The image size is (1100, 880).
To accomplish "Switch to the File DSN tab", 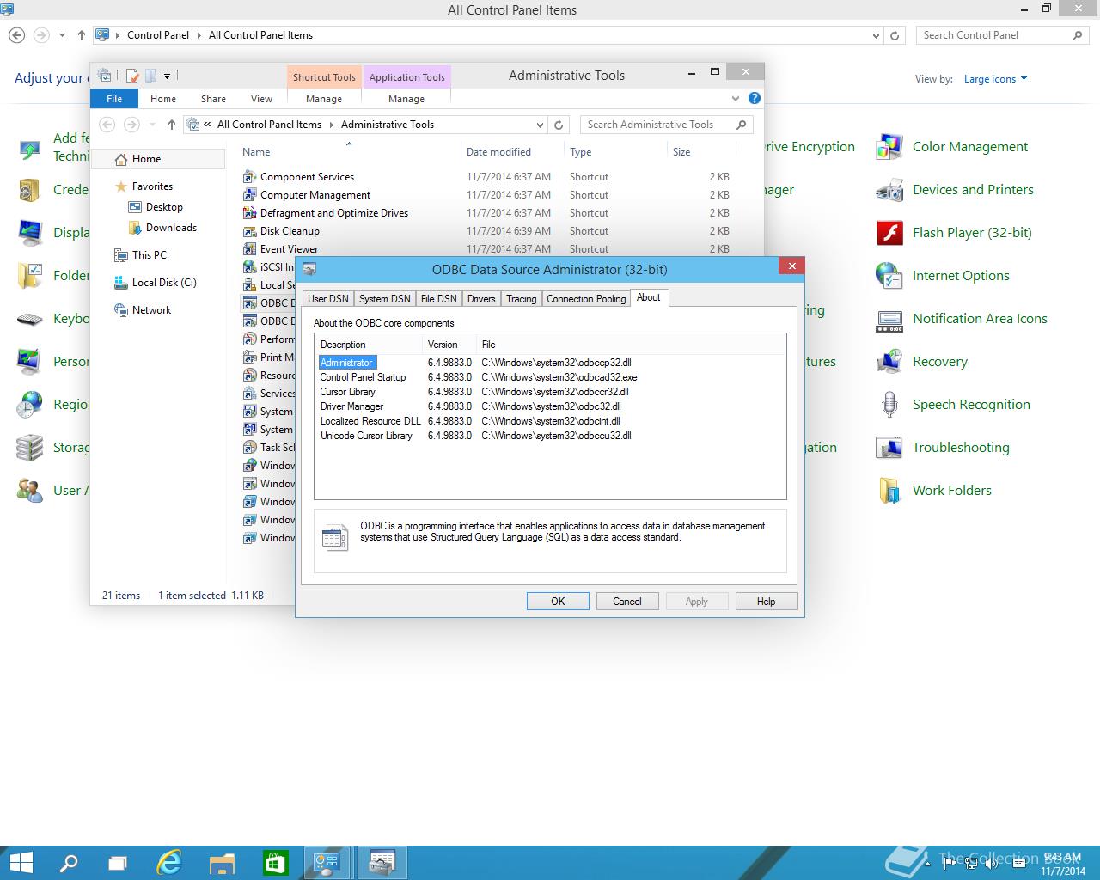I will (438, 299).
